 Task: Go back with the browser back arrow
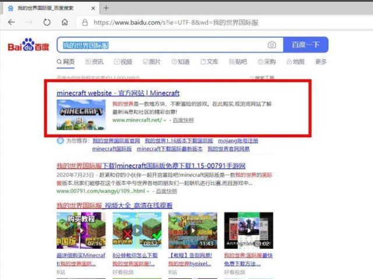[x=11, y=22]
